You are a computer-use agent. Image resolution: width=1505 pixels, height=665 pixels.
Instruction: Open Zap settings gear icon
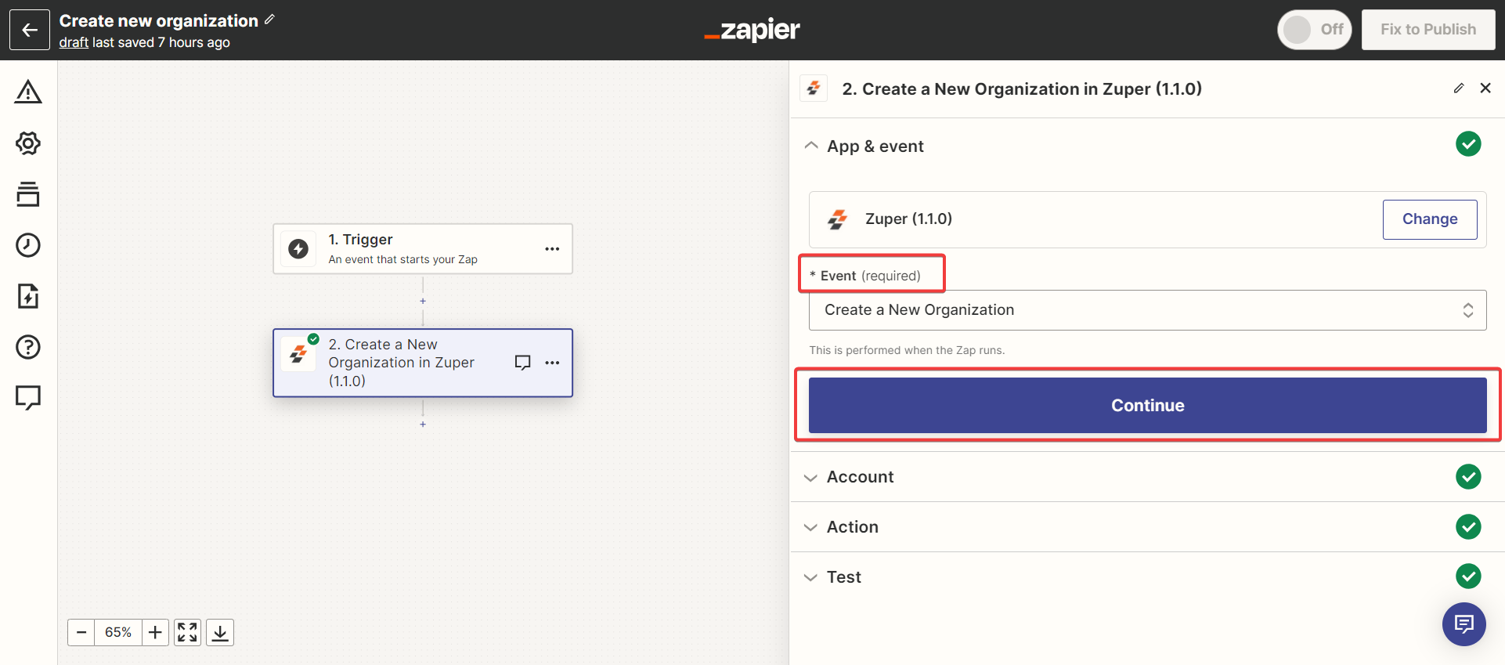coord(28,143)
